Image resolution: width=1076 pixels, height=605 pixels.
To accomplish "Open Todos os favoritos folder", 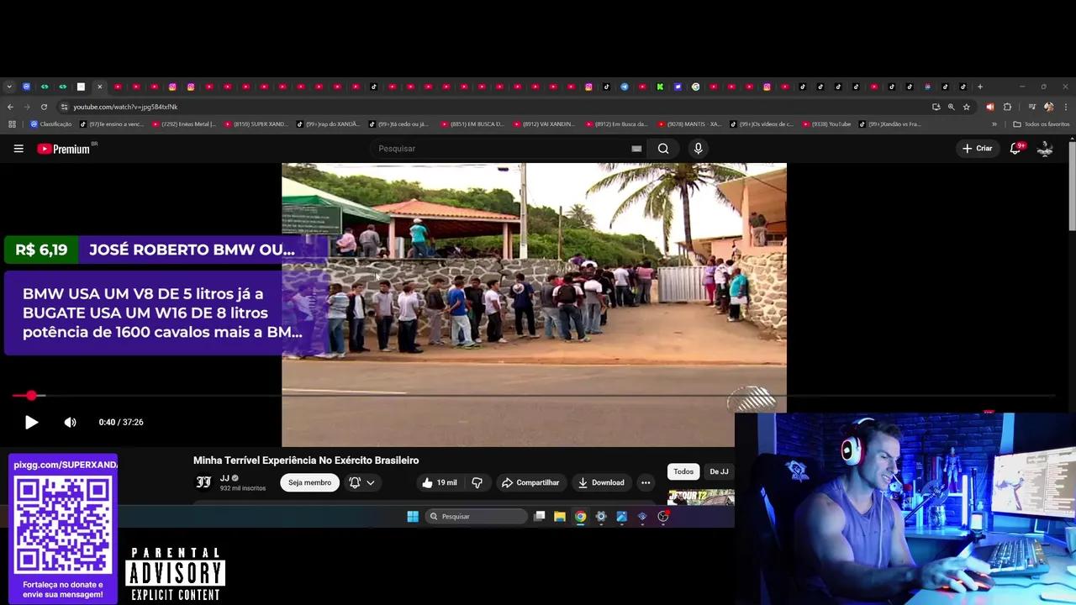I will pyautogui.click(x=1042, y=124).
